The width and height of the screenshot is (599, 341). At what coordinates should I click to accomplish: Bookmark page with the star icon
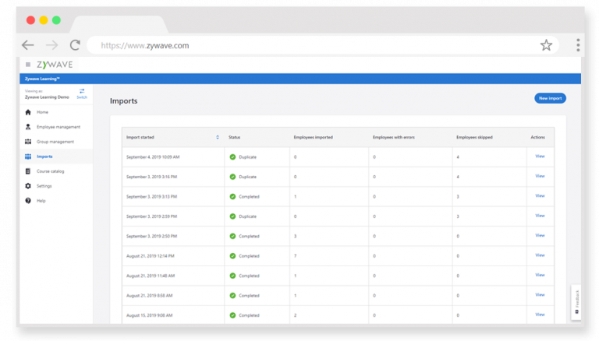pos(546,45)
